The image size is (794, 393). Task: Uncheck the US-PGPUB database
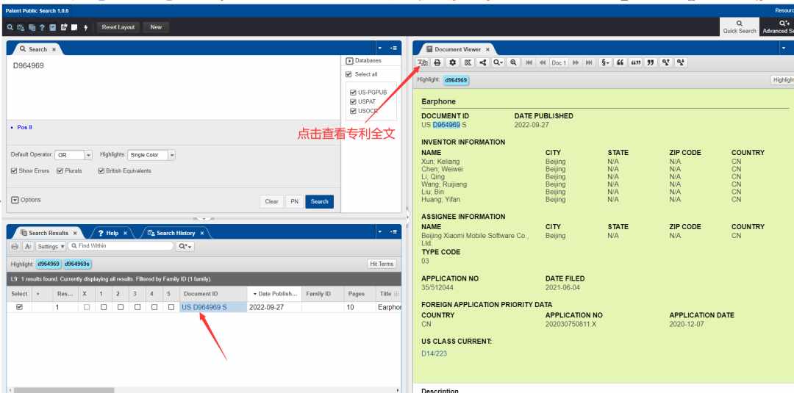point(353,93)
